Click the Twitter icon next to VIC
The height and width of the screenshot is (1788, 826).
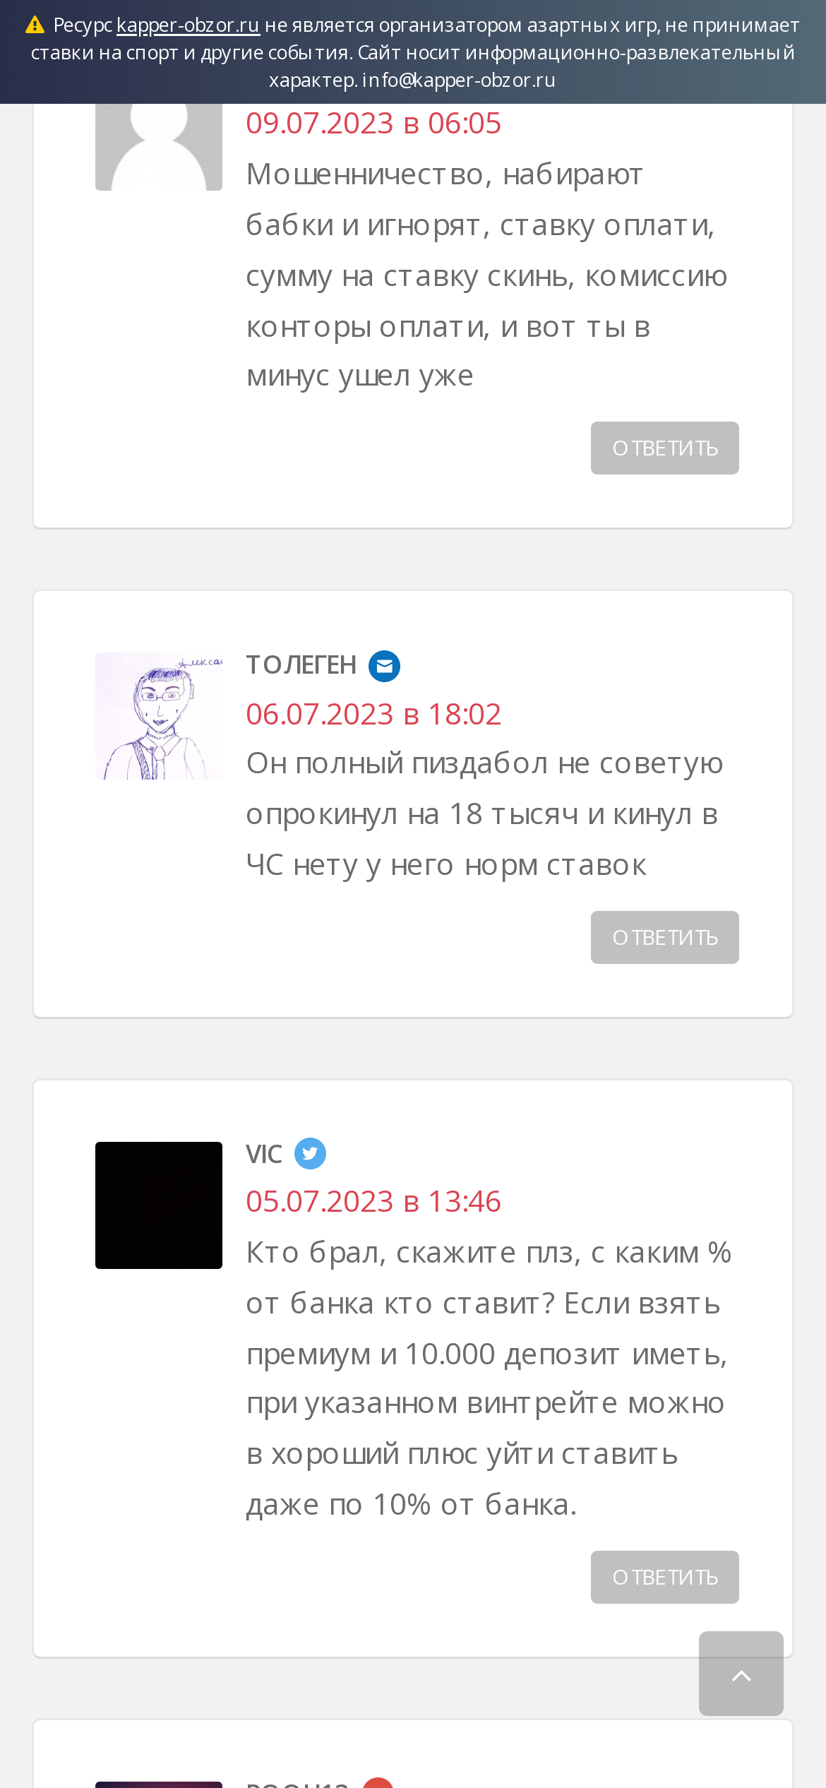[x=310, y=1153]
